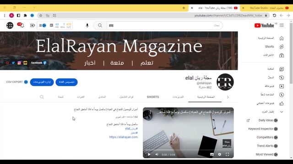
Task: Click the channel search magnifier icon
Action: point(42,97)
